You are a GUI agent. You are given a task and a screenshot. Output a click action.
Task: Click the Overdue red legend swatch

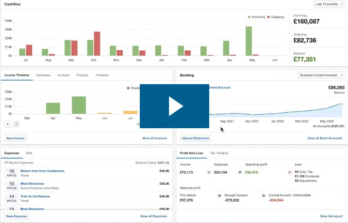pyautogui.click(x=128, y=88)
